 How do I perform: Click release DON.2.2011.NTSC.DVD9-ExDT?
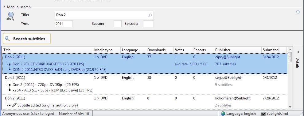pos(60,69)
